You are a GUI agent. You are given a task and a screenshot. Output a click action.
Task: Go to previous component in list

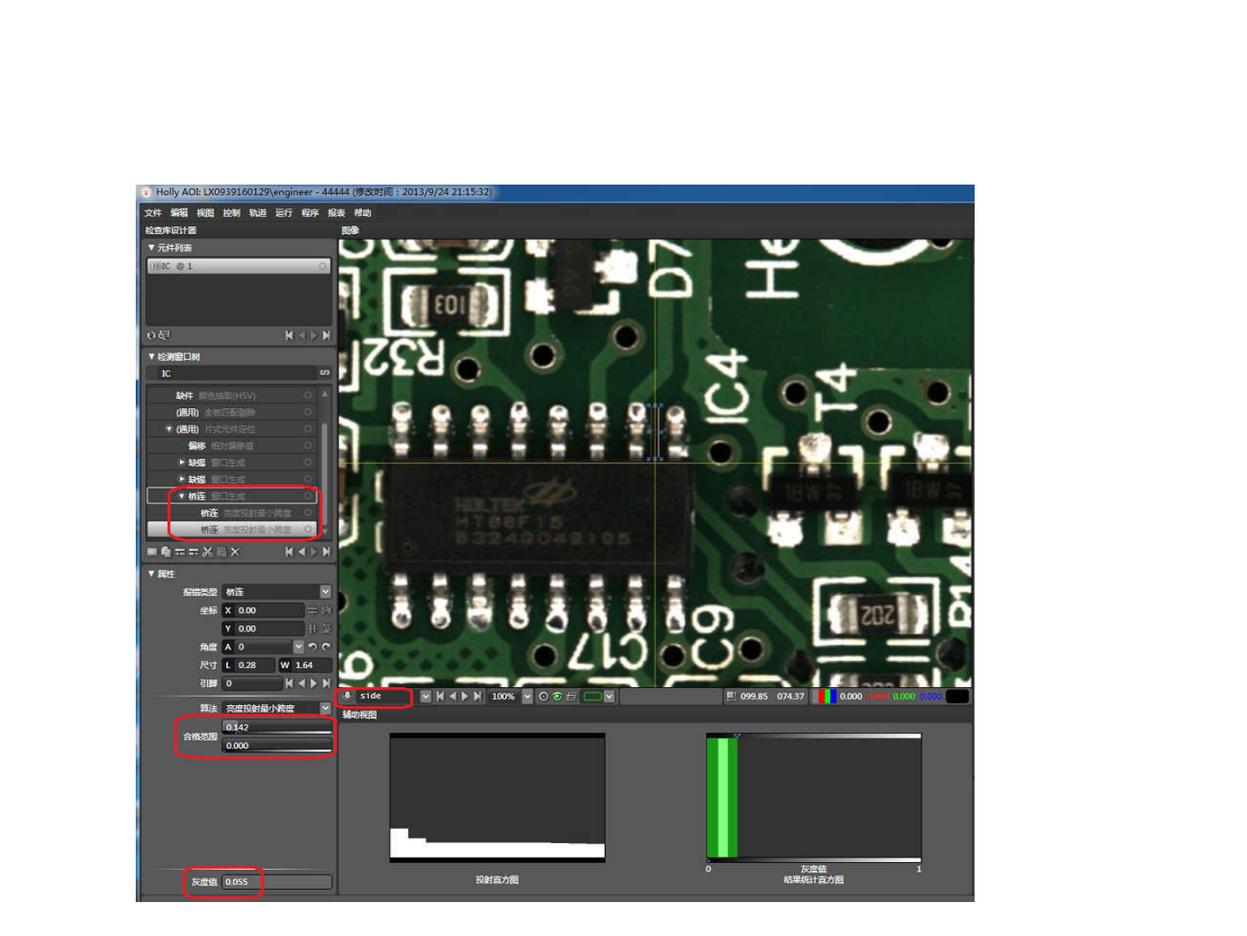click(302, 335)
